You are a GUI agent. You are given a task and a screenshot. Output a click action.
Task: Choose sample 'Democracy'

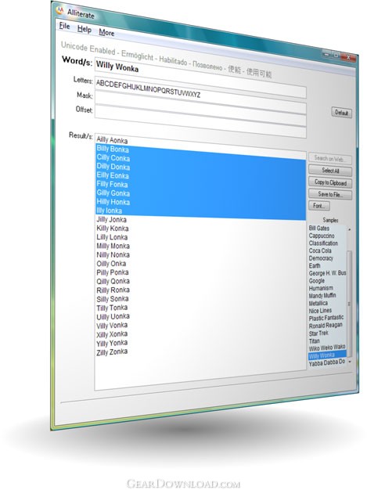click(321, 258)
